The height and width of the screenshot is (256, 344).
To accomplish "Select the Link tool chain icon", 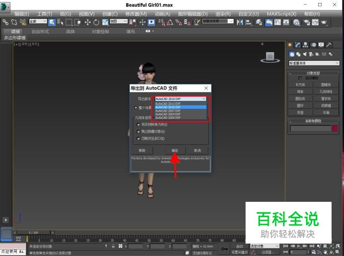I will (5, 22).
